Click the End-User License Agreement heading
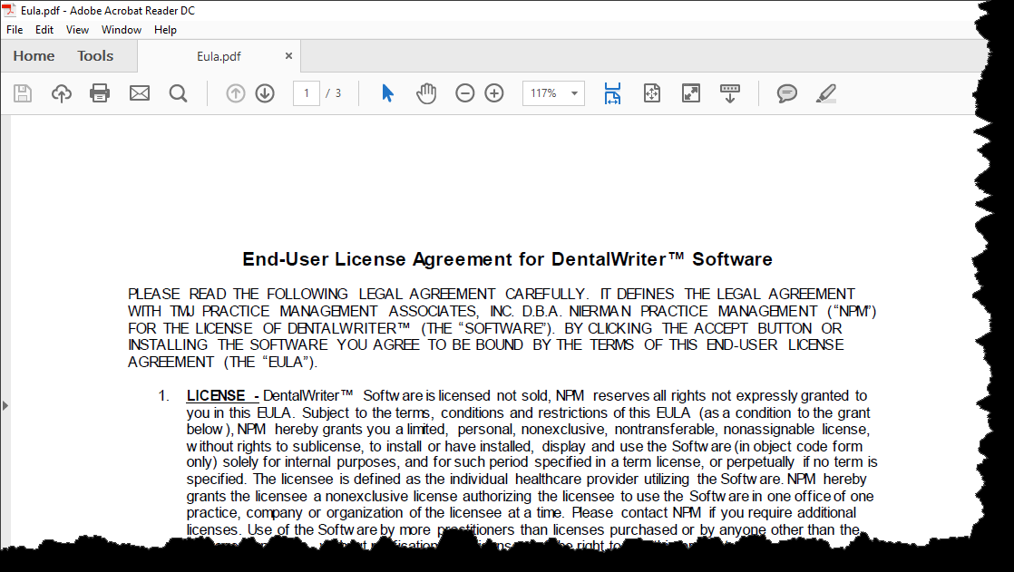 click(x=507, y=259)
